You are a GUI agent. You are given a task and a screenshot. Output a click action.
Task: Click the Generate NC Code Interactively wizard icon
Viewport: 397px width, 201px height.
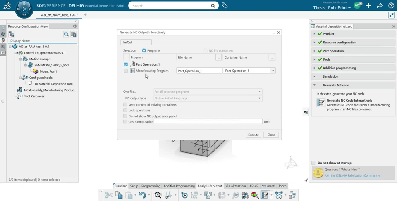[x=321, y=103]
